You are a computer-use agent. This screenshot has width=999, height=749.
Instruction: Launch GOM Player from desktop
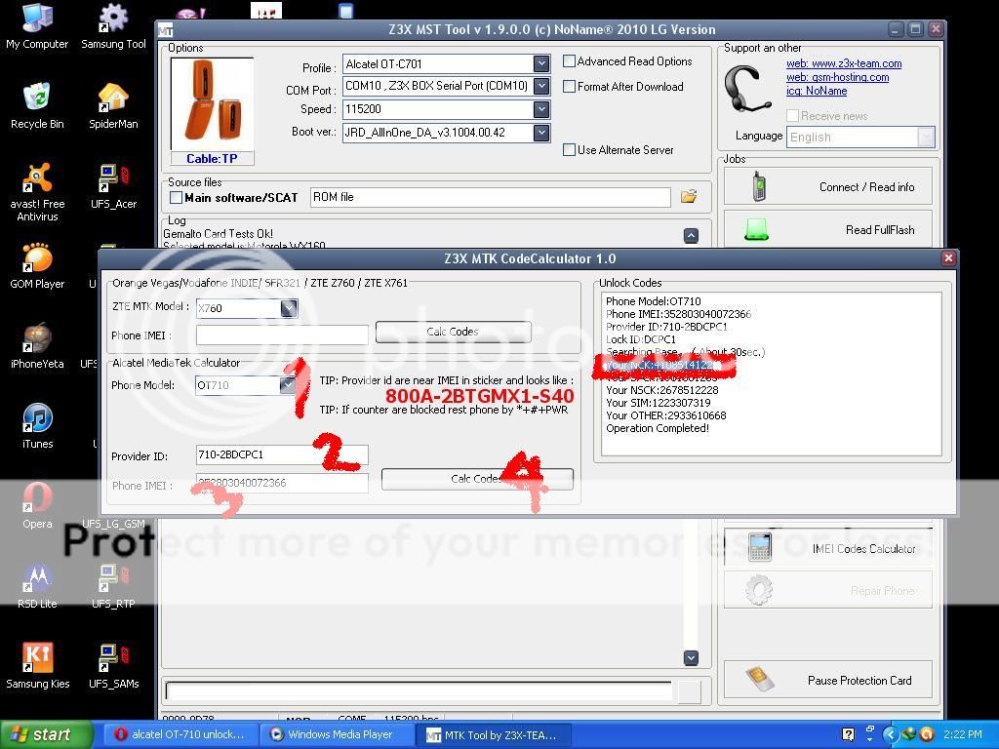click(x=37, y=259)
